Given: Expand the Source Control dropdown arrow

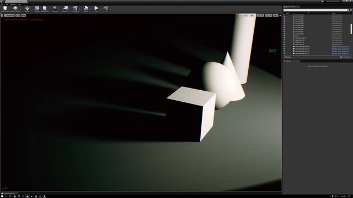Looking at the screenshot, I should coord(21,9).
